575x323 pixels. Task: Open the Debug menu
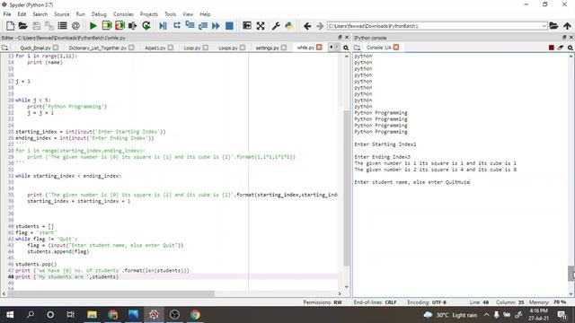click(x=99, y=14)
